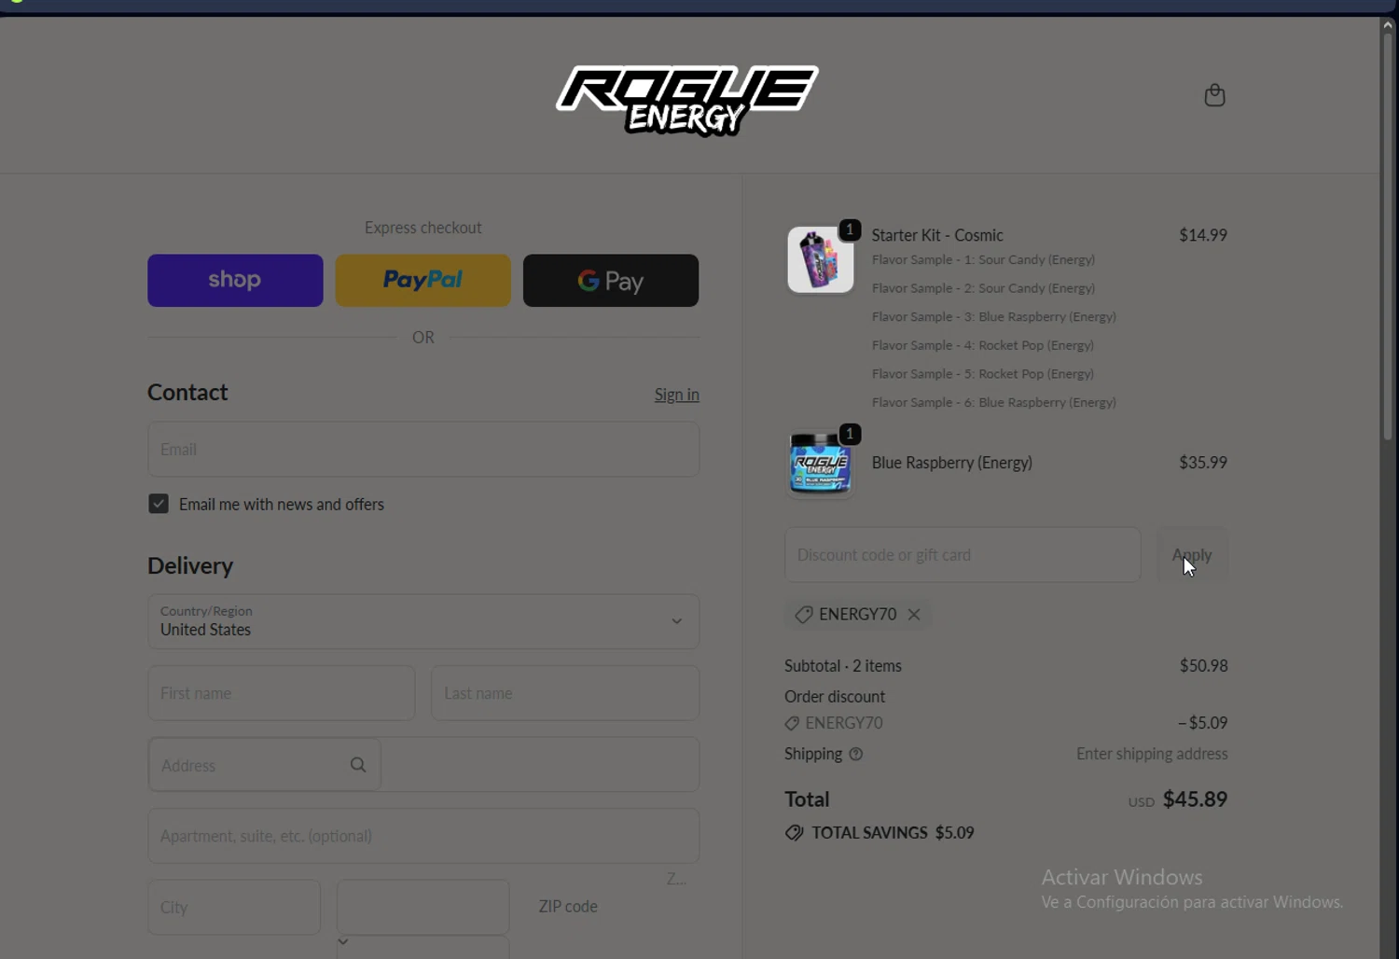This screenshot has width=1399, height=959.
Task: Click Enter shipping address text
Action: pos(1152,754)
